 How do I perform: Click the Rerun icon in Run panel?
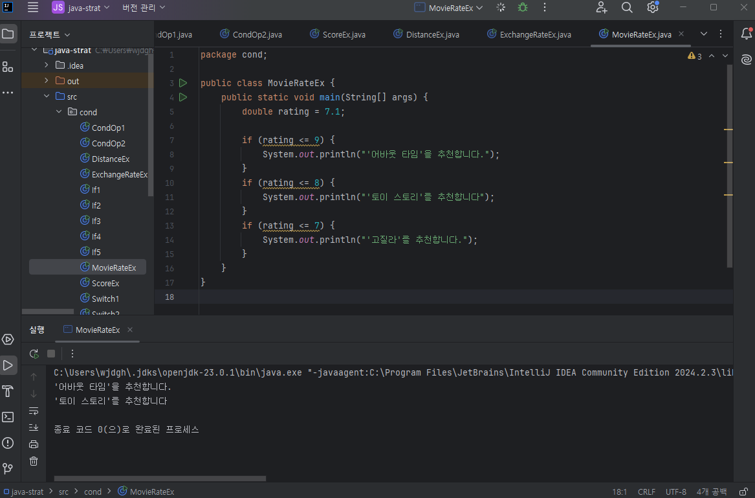pyautogui.click(x=34, y=354)
